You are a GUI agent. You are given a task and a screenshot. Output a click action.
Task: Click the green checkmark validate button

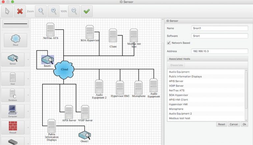pos(87,11)
